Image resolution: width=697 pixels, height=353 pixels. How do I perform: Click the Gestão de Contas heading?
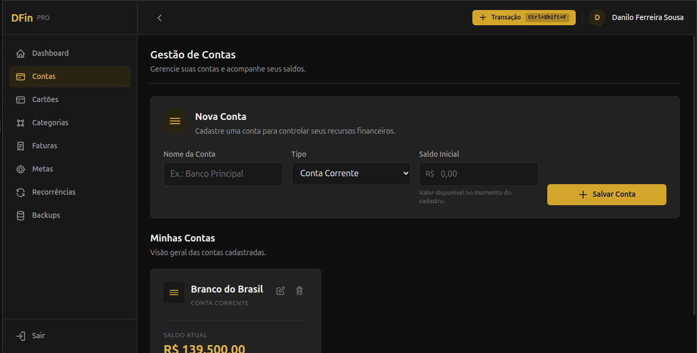tap(193, 55)
